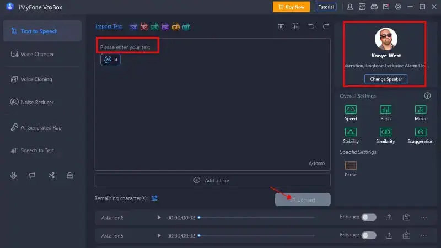Toggle Enhance for Astarion6
This screenshot has width=441, height=248.
tap(369, 217)
